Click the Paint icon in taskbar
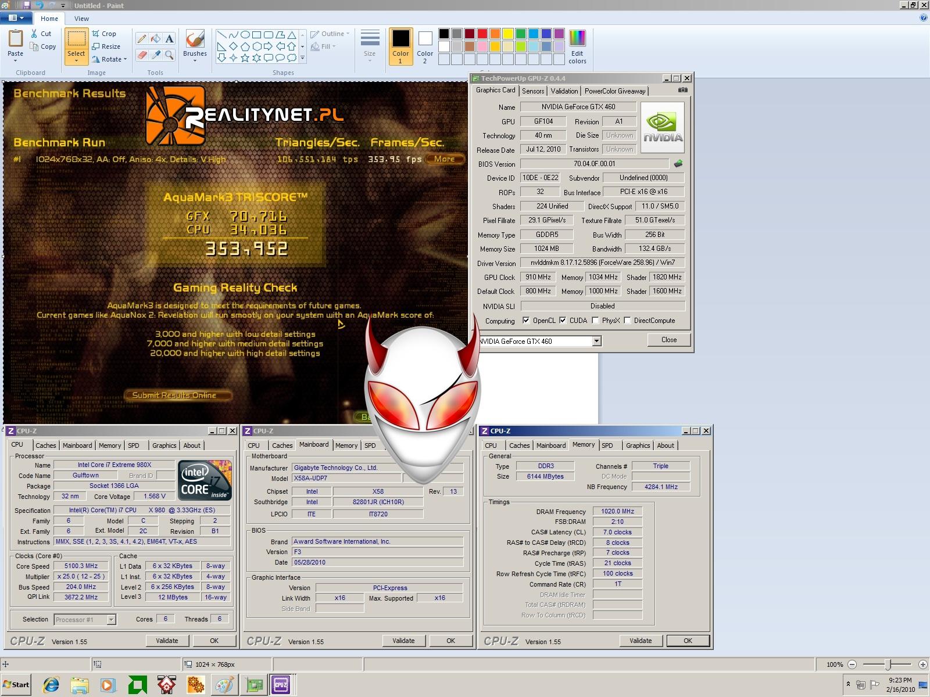 [x=224, y=685]
